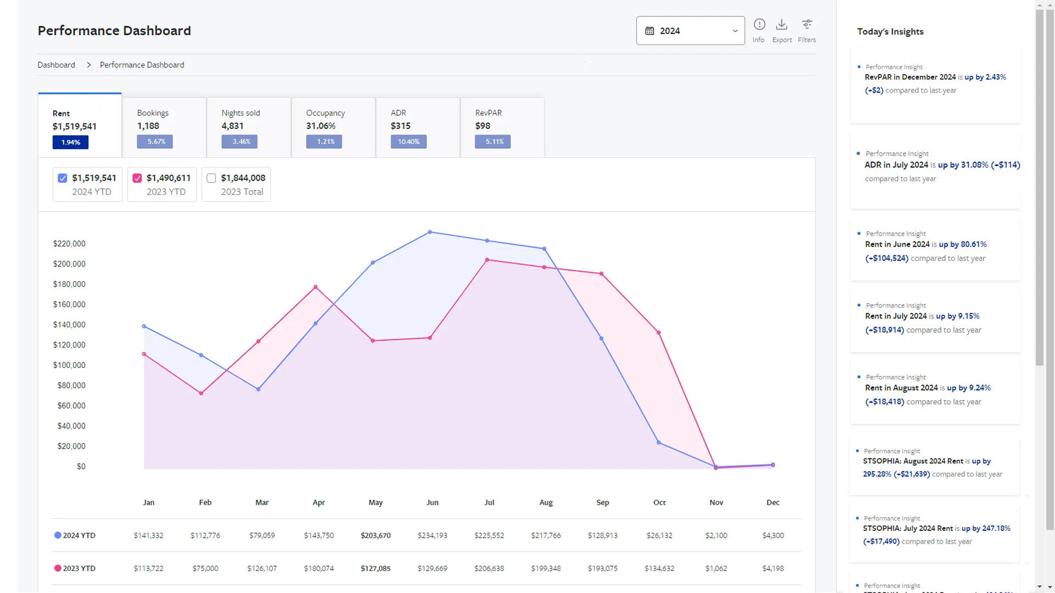Click the 2023 YTD April value $180,074
Screen dimensions: 1055x593
[319, 568]
